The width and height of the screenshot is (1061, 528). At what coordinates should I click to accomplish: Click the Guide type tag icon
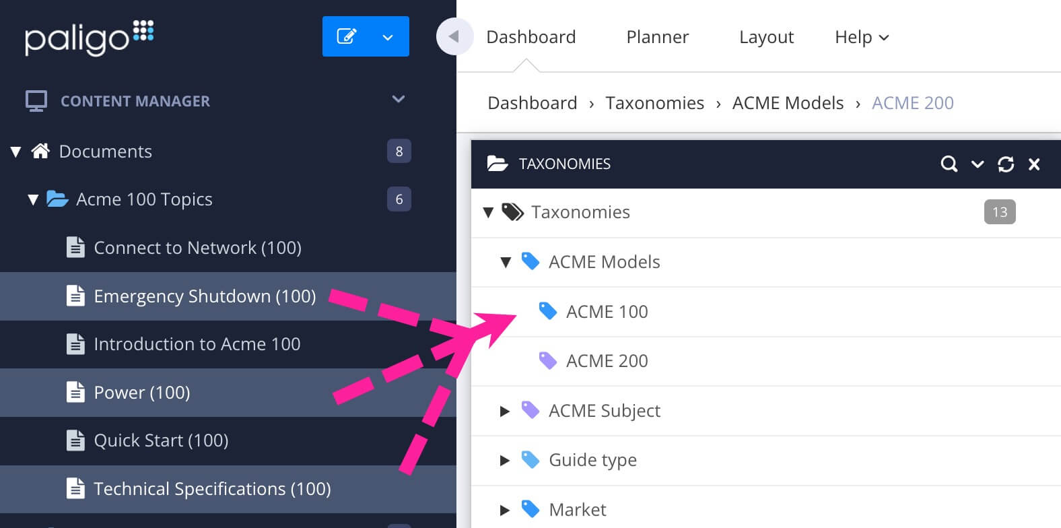(530, 459)
